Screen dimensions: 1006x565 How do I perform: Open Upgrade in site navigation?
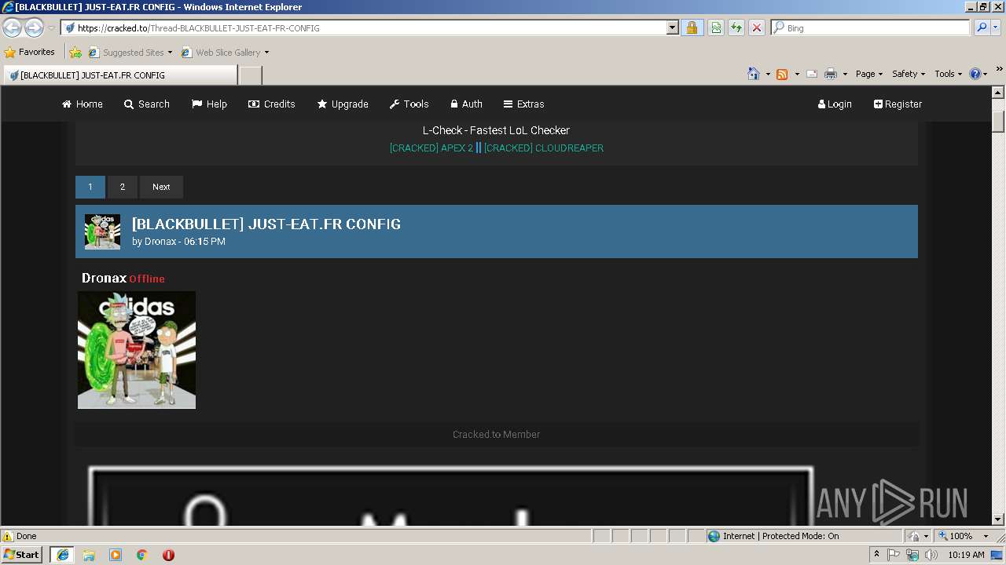point(343,104)
